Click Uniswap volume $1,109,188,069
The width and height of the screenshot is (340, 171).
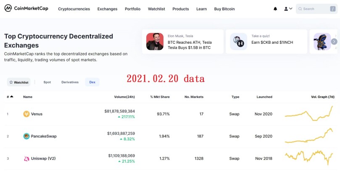[x=121, y=155]
